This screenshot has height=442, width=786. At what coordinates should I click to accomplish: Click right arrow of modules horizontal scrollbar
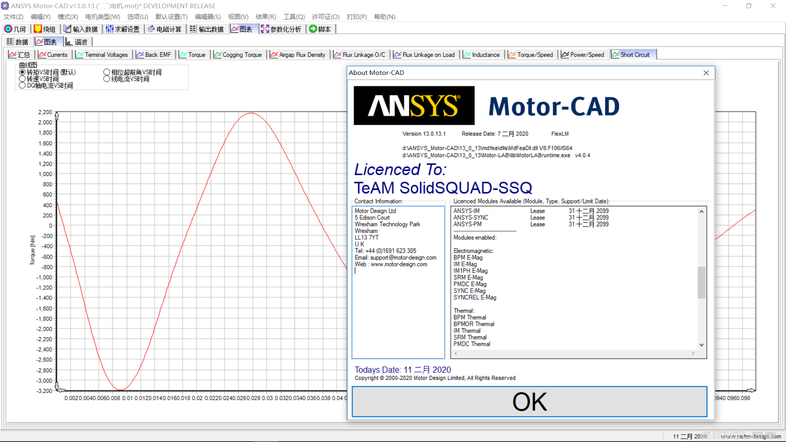click(693, 354)
